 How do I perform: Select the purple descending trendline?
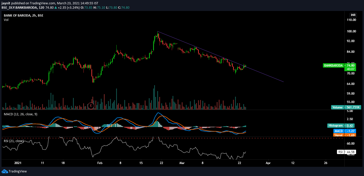coord(221,57)
